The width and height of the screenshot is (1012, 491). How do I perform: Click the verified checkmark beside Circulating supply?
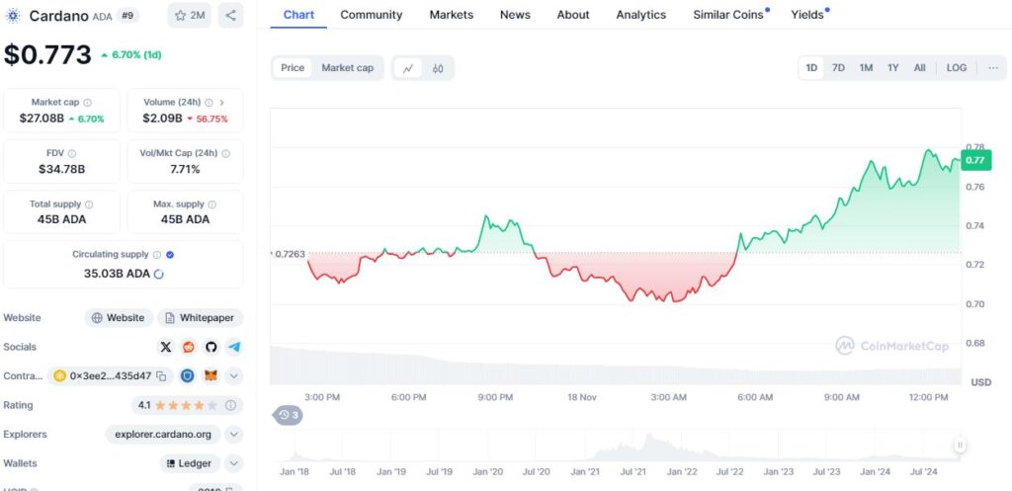[170, 255]
